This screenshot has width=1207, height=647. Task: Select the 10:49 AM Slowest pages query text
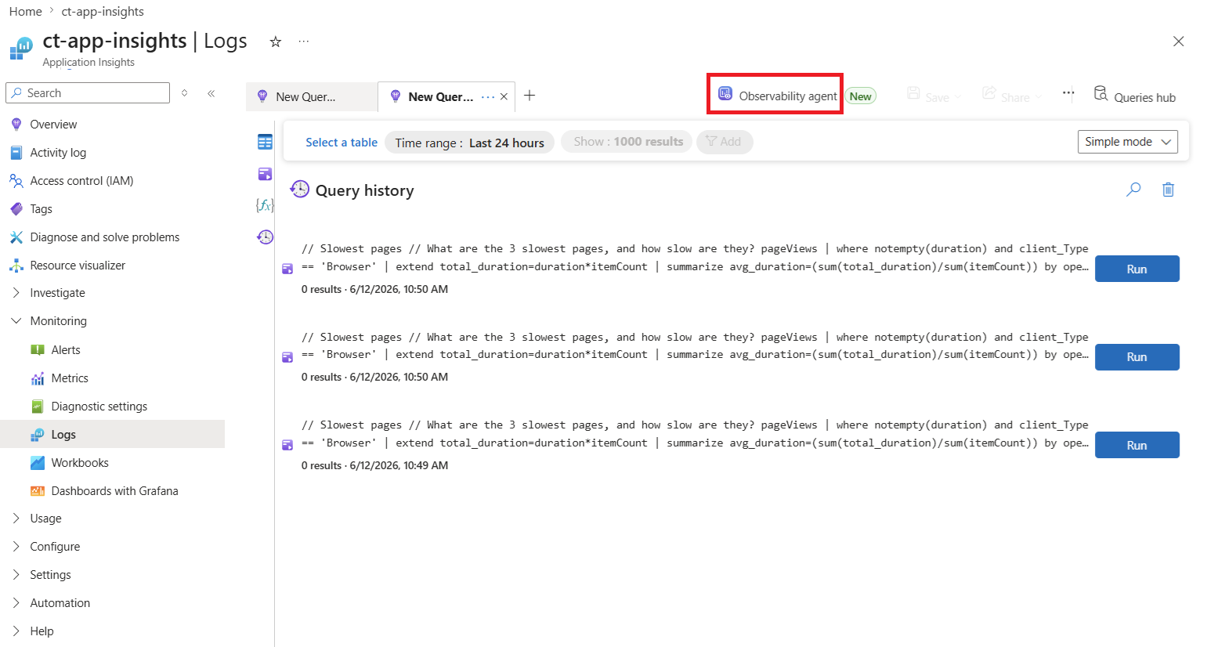[695, 434]
